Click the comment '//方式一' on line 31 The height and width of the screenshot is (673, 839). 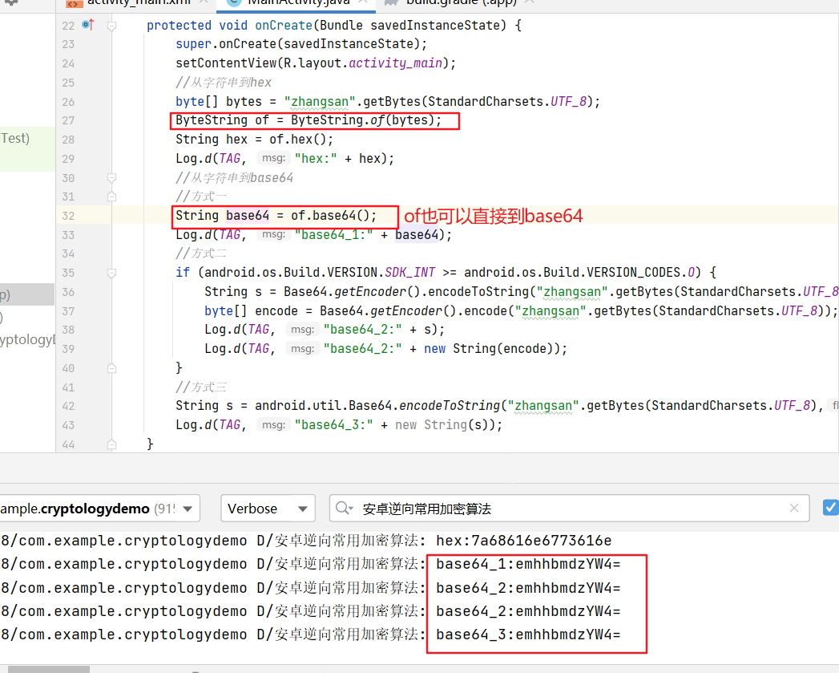201,197
